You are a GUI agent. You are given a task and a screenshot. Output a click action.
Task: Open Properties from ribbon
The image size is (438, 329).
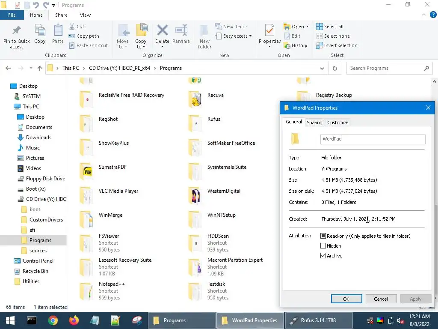(x=269, y=34)
